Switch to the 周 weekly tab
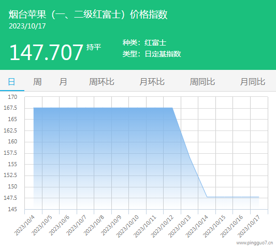276x249 pixels. tap(37, 82)
